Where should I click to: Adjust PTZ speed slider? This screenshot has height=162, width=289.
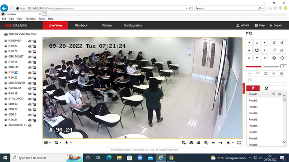coord(262,67)
